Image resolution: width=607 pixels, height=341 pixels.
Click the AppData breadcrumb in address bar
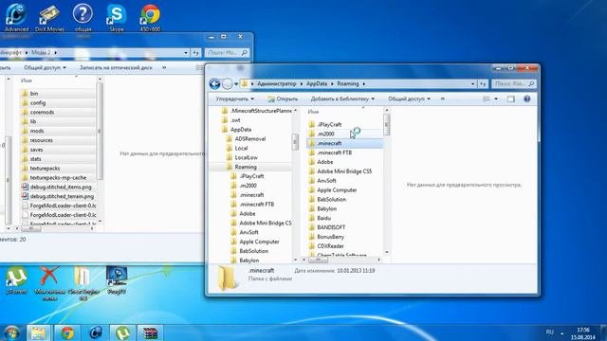[x=317, y=83]
